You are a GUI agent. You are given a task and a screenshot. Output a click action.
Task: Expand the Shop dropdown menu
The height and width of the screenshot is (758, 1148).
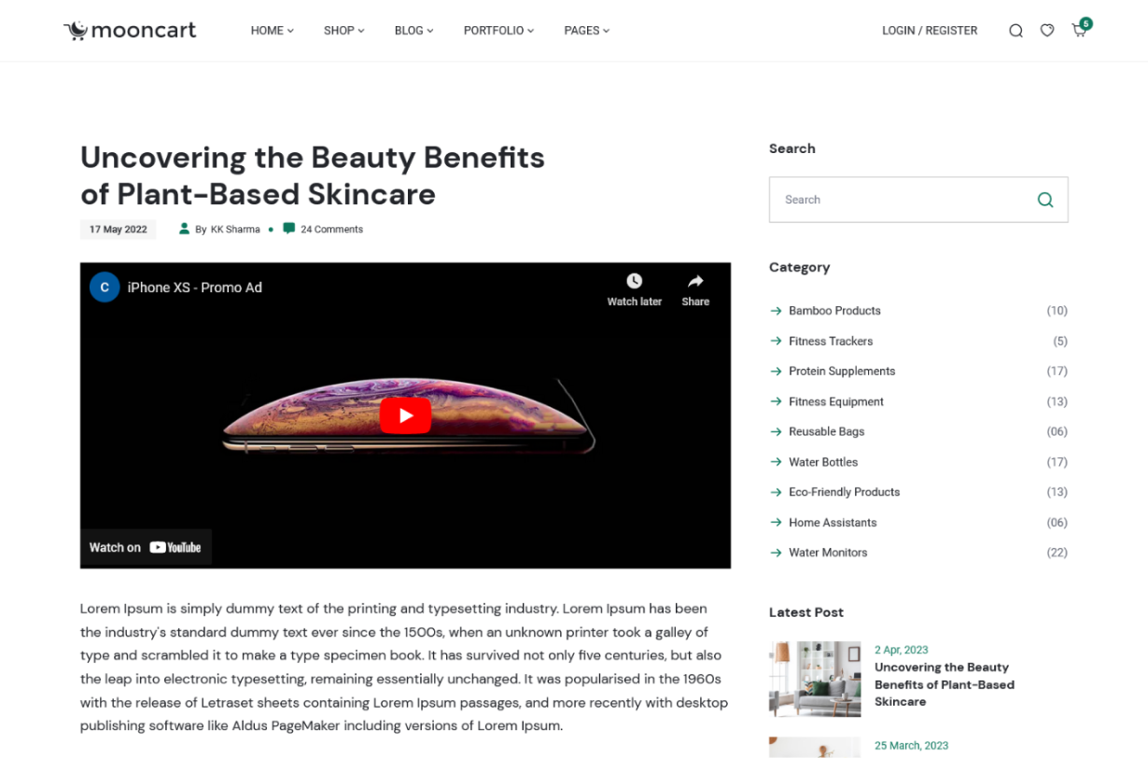(343, 31)
